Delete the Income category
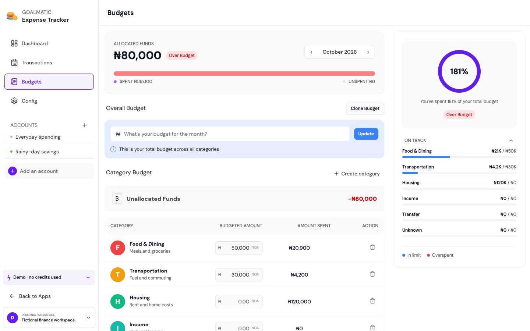 click(372, 328)
